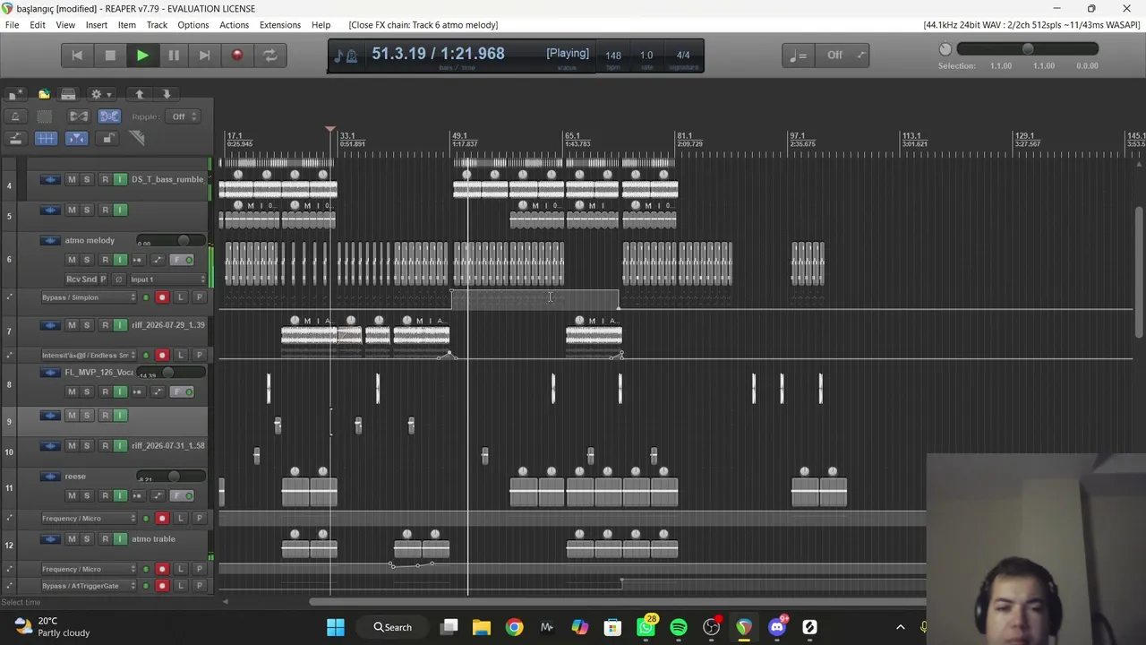Click the 148 BPM tempo field
Viewport: 1146px width, 645px height.
tap(613, 56)
